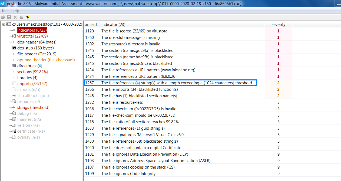Click the console icon beside dos-stub
The width and height of the screenshot is (341, 181).
pyautogui.click(x=14, y=48)
